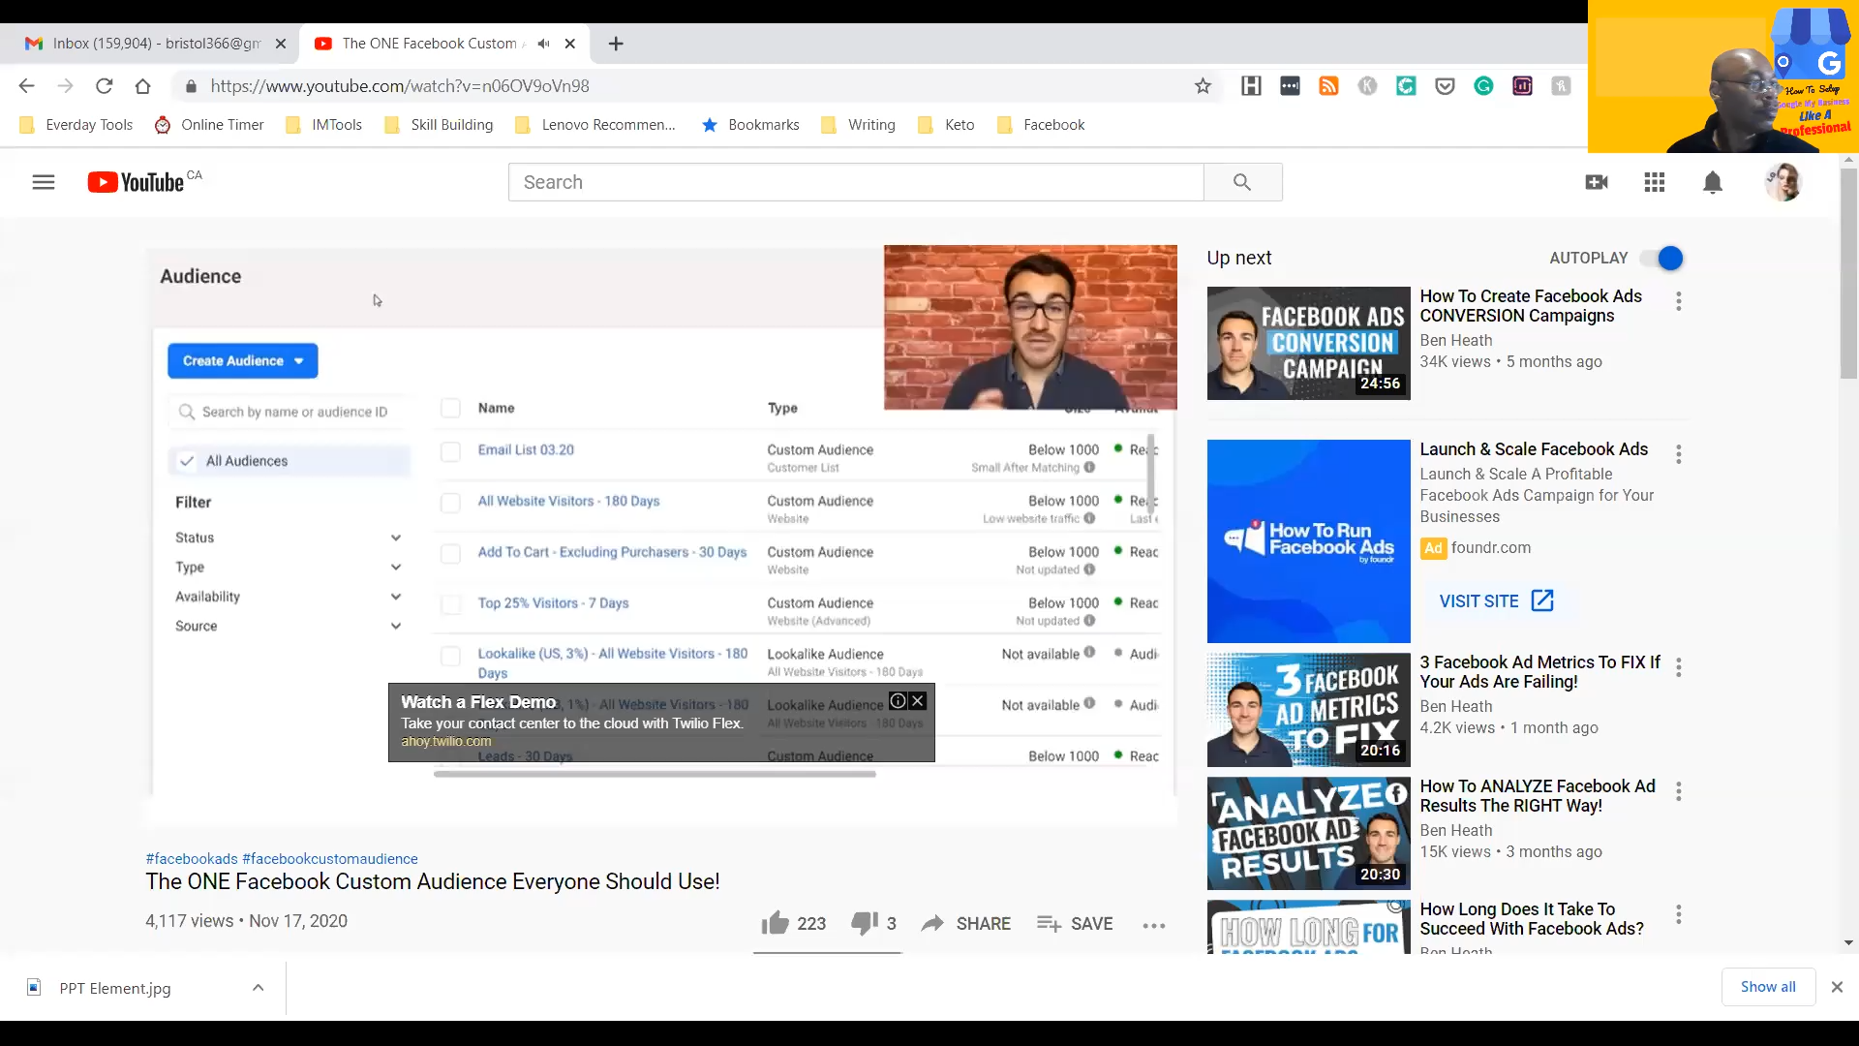Viewport: 1859px width, 1046px height.
Task: Click the SAVE button
Action: click(x=1075, y=924)
